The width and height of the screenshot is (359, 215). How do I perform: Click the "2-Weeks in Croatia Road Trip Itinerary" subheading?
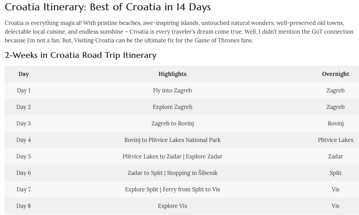pos(80,55)
